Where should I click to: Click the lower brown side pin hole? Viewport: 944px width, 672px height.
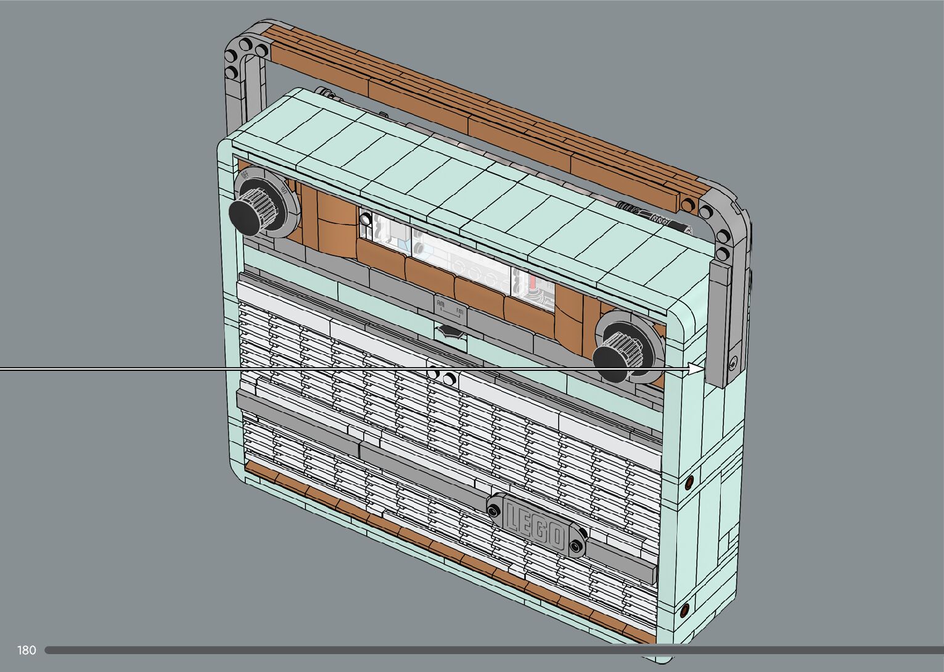[x=684, y=611]
